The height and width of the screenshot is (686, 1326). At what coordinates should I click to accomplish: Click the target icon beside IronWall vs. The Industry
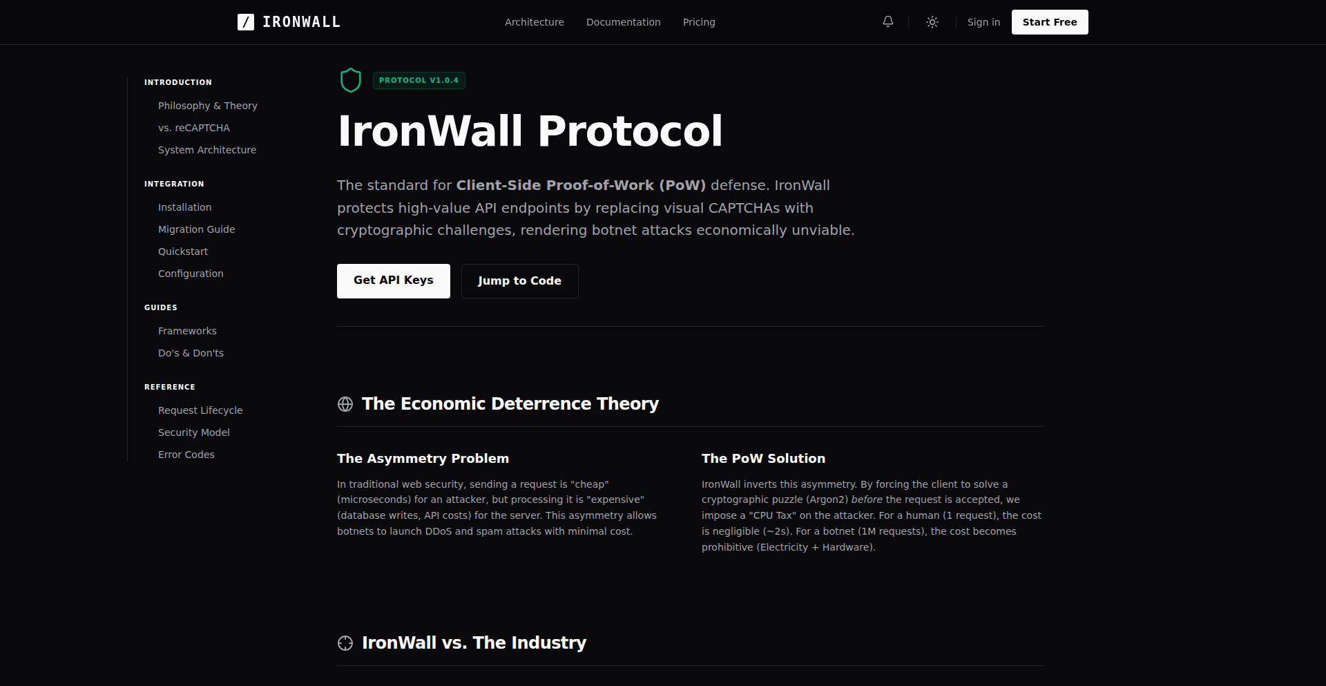tap(345, 642)
